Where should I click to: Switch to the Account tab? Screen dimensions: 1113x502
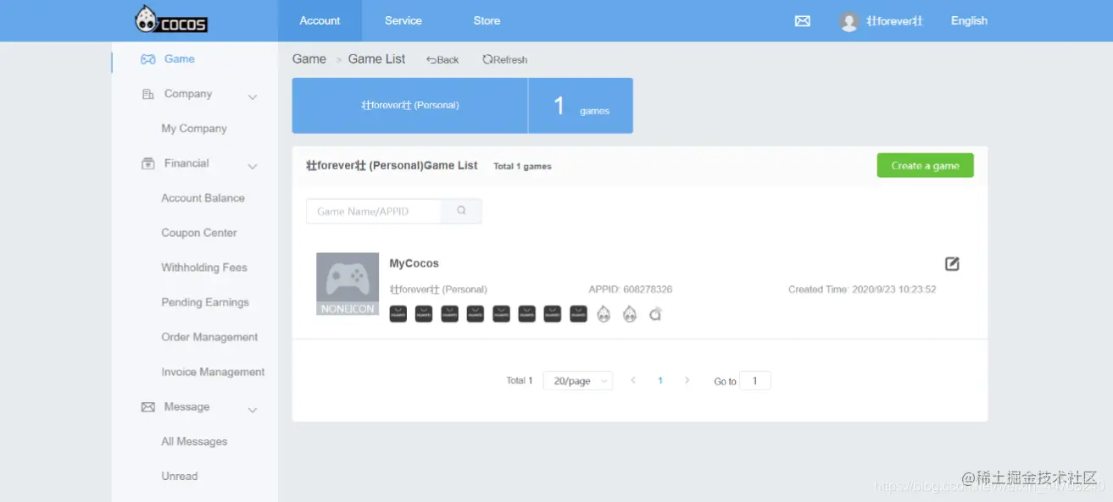[x=320, y=21]
